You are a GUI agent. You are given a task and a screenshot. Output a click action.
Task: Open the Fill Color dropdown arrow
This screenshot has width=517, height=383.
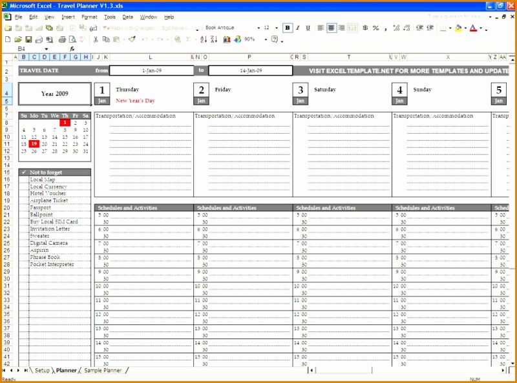[465, 28]
